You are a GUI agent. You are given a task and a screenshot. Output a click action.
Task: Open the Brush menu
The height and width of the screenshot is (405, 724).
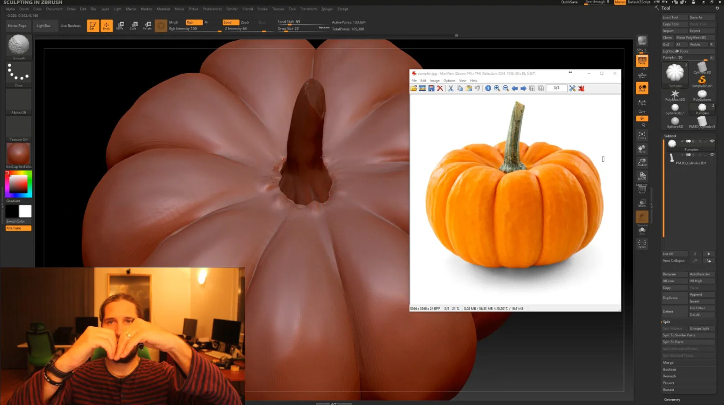pos(24,9)
